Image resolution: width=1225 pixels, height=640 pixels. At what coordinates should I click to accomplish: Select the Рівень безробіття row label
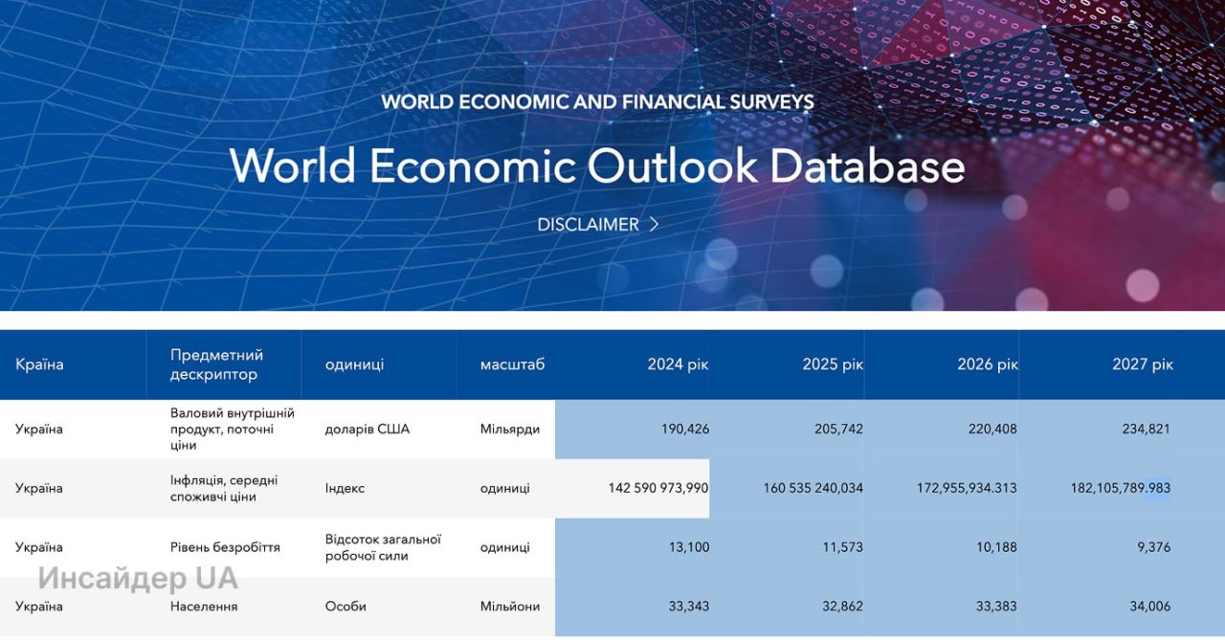click(x=225, y=548)
